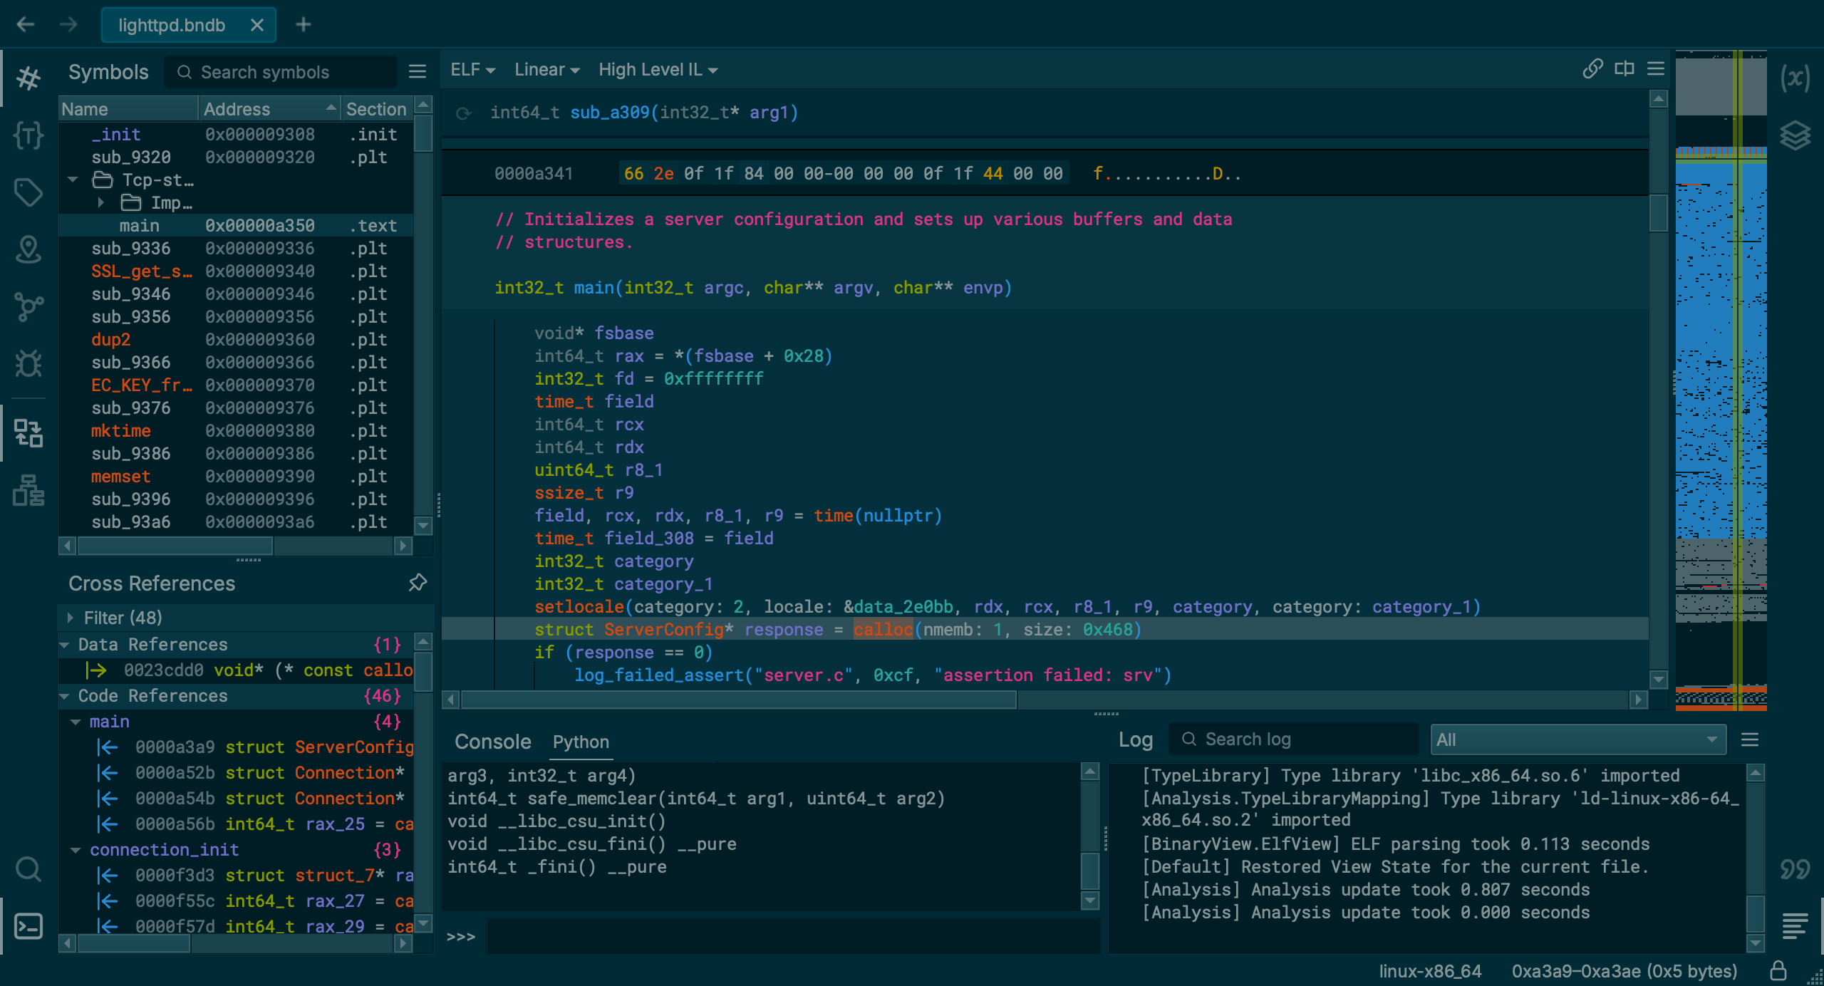Open the Variables (x) sidebar icon
The height and width of the screenshot is (986, 1824).
(1795, 78)
